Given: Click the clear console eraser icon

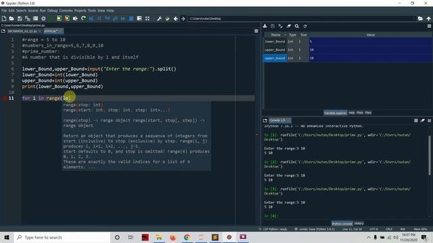Looking at the screenshot, I should click(422, 120).
